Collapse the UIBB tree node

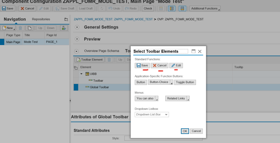pyautogui.click(x=81, y=74)
